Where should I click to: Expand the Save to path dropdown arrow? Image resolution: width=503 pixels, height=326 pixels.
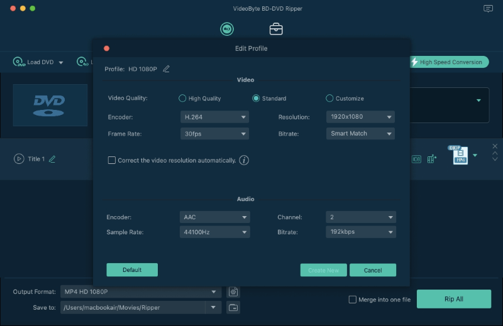click(213, 307)
